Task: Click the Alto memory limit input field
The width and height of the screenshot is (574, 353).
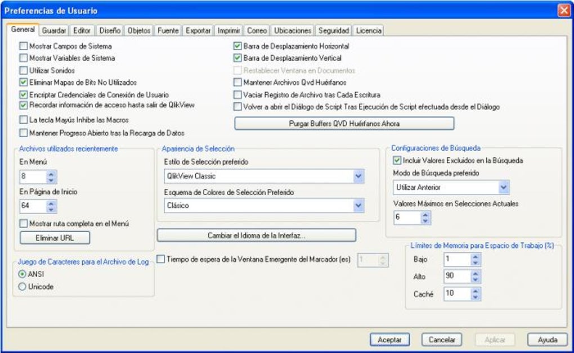Action: (x=456, y=276)
